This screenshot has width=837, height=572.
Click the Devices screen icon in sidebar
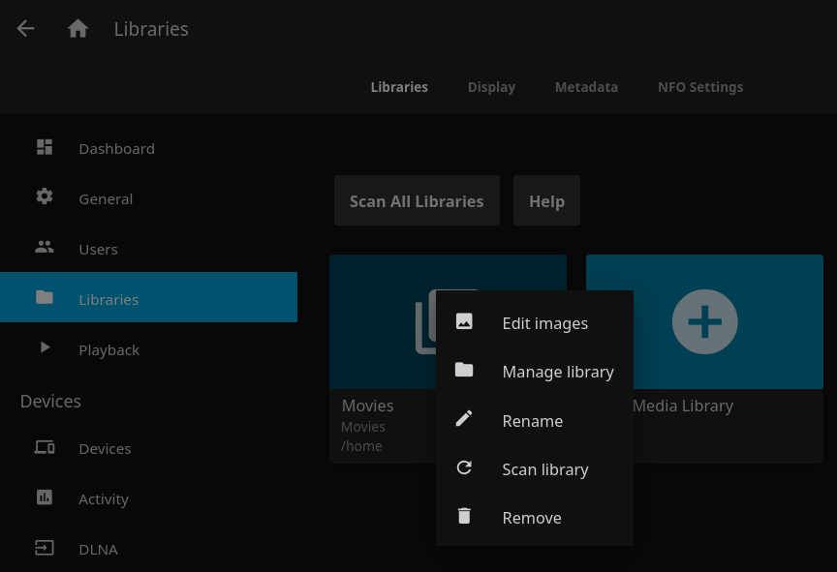(x=45, y=447)
